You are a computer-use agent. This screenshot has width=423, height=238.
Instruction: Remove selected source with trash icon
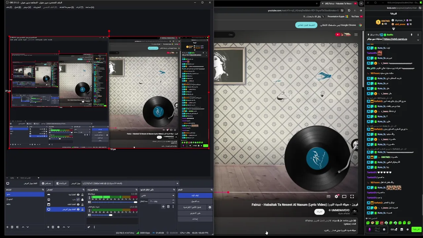coord(53,227)
